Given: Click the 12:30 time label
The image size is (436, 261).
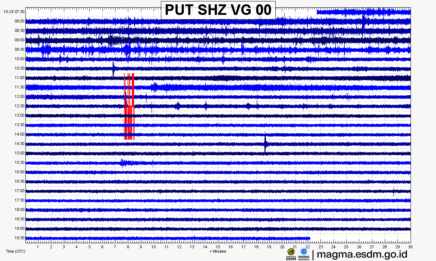Looking at the screenshot, I should (x=20, y=106).
